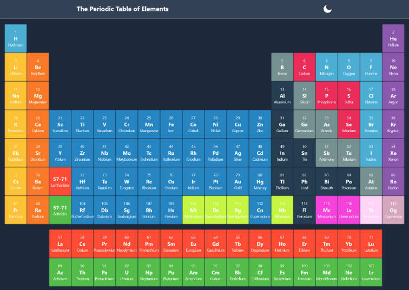
Task: Select the Lawrencium element tile
Action: point(371,272)
